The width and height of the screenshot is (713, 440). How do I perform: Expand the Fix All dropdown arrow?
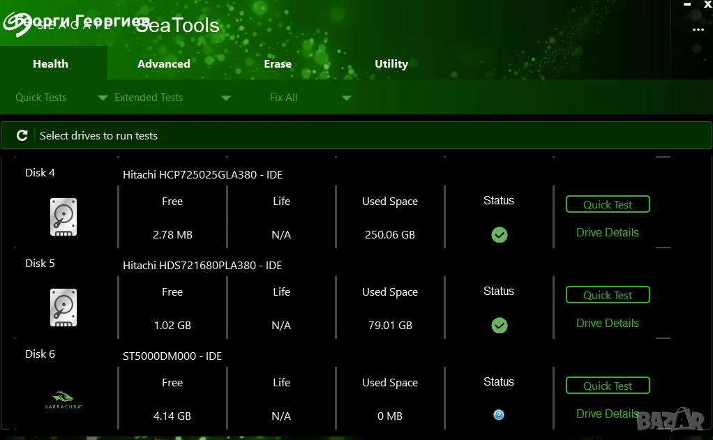pyautogui.click(x=346, y=98)
